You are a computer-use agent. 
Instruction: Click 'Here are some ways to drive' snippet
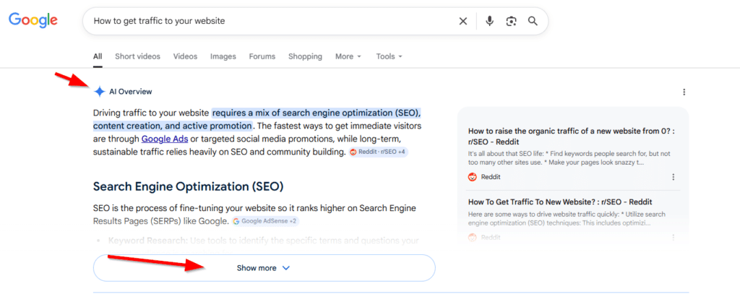pos(567,218)
